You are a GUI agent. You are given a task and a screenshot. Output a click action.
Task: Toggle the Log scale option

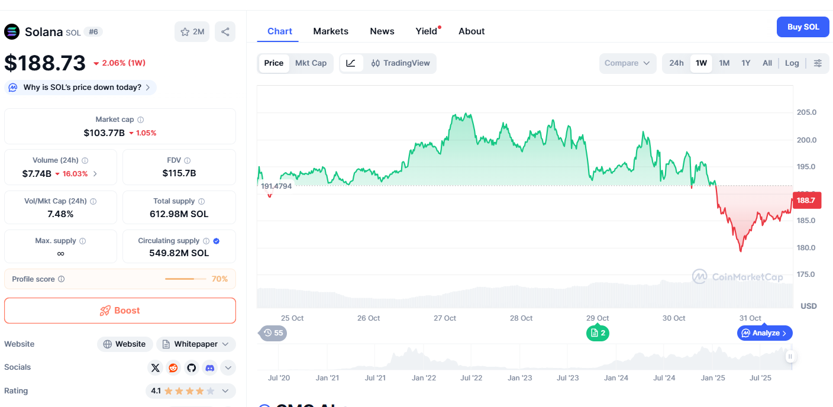(x=792, y=63)
